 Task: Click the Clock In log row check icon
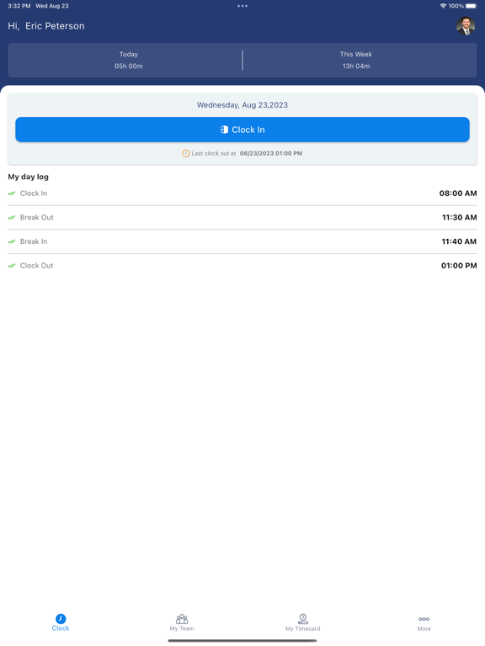(x=12, y=193)
